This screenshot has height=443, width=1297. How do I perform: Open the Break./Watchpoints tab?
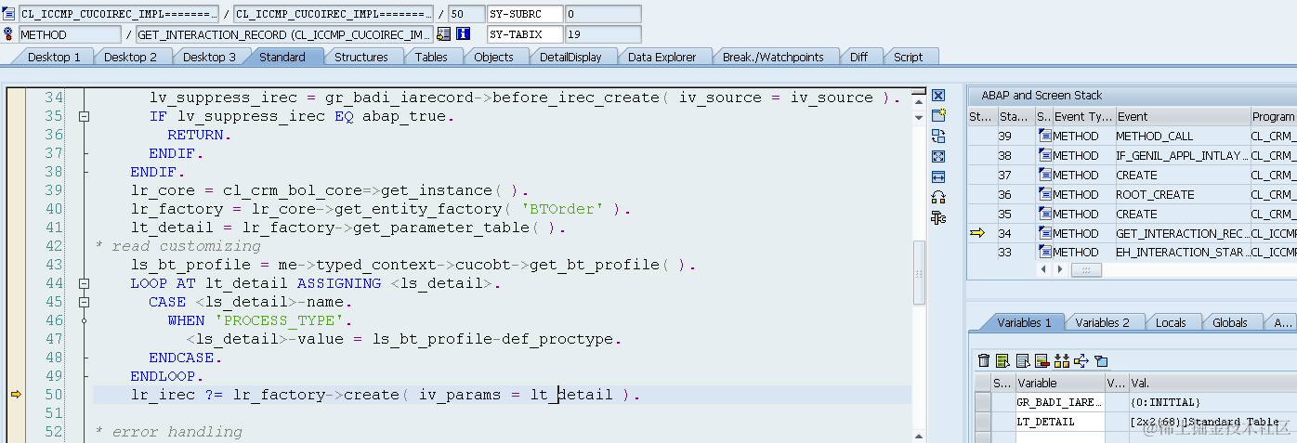coord(773,57)
